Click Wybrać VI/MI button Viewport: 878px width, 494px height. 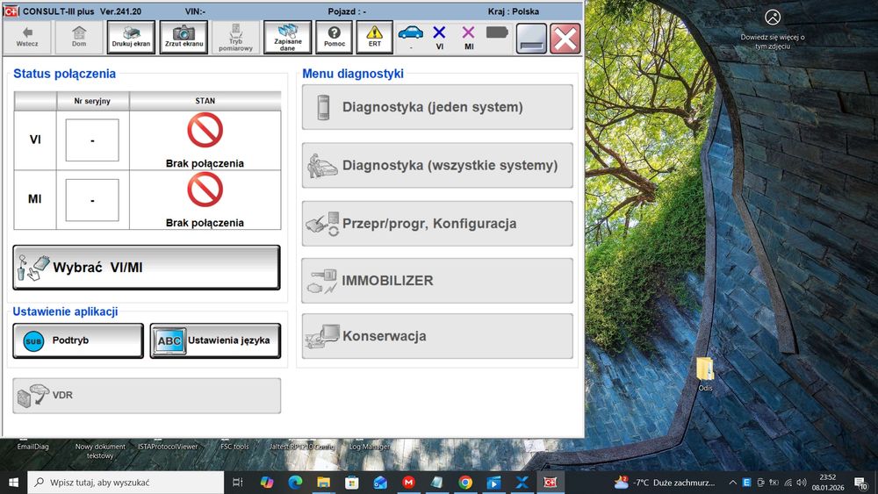point(146,268)
